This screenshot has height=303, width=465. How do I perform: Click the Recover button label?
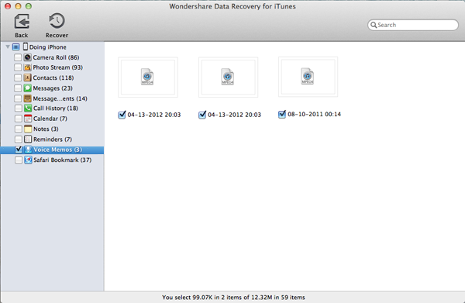click(x=57, y=36)
